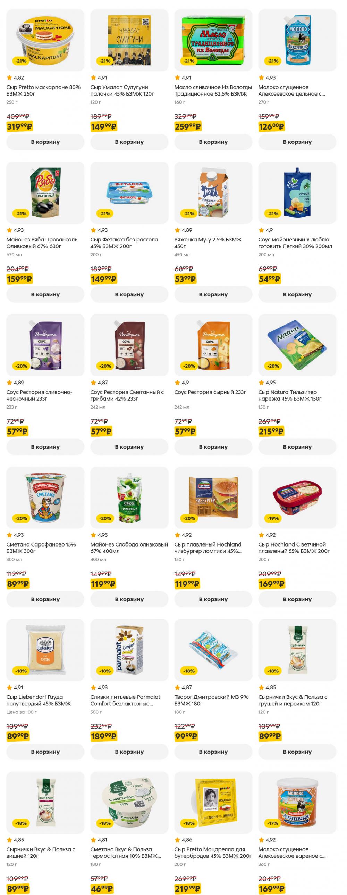The height and width of the screenshot is (895, 347).
Task: Open Dmitrovsky tvorog 9% title link
Action: (x=211, y=700)
